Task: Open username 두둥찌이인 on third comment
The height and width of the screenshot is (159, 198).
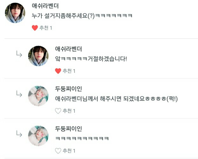Action: tap(68, 89)
